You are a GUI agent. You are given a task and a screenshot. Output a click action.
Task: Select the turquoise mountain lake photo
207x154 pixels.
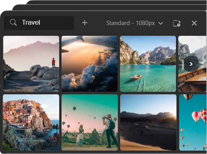pyautogui.click(x=148, y=64)
